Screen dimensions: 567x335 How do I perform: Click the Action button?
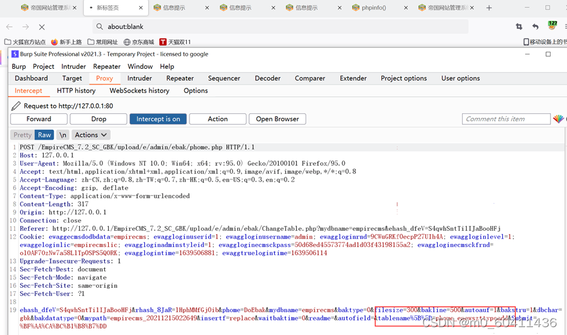[x=218, y=119]
